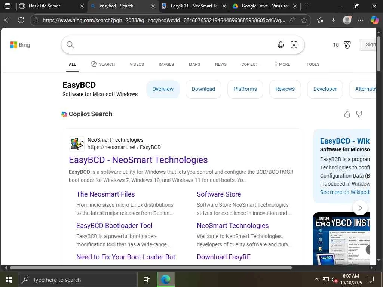Show hidden system tray icons
383x287 pixels.
pos(316,280)
